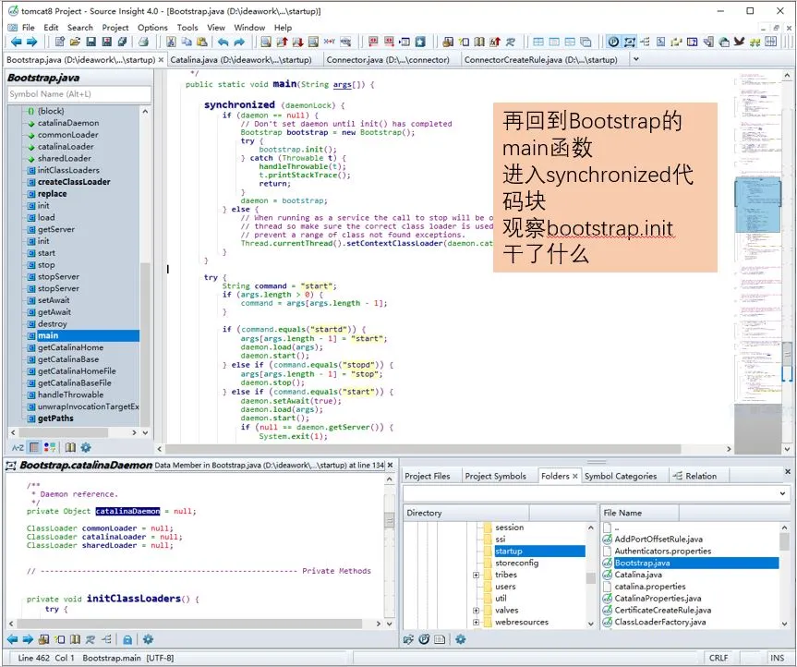The height and width of the screenshot is (667, 797).
Task: Click the Go Back arrow in main toolbar
Action: click(17, 42)
